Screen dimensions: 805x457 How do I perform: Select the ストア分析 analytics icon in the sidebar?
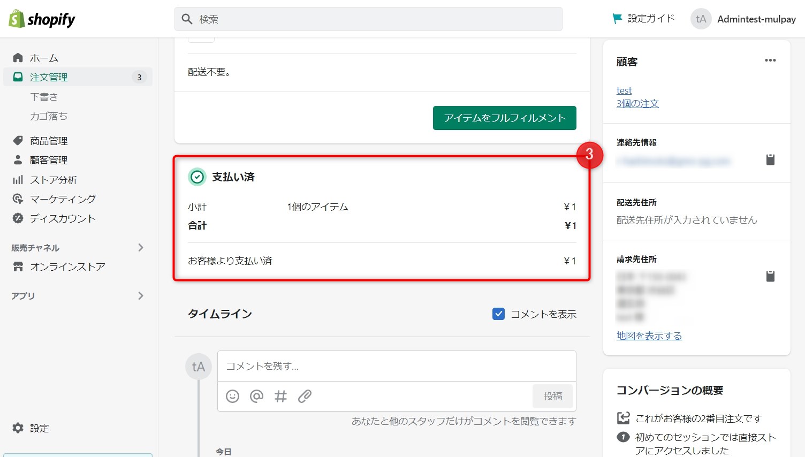(x=18, y=179)
